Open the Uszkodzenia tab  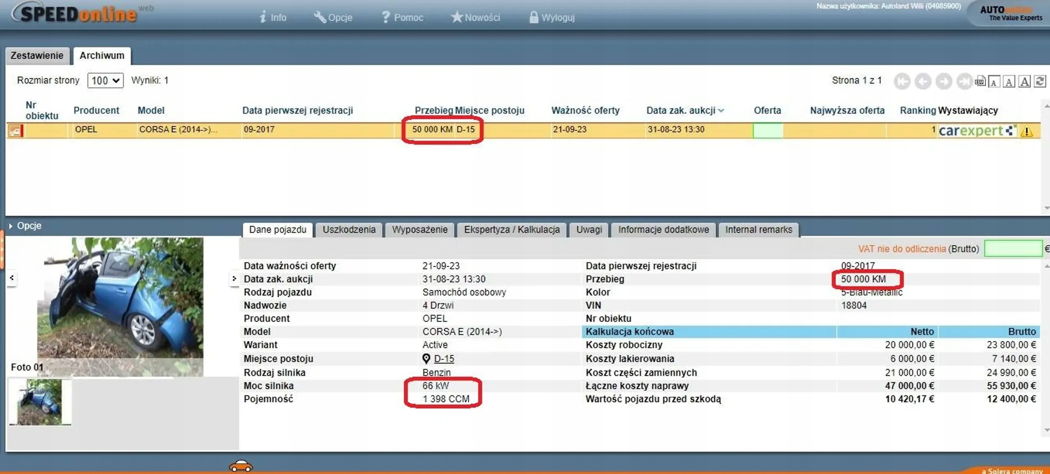(349, 230)
